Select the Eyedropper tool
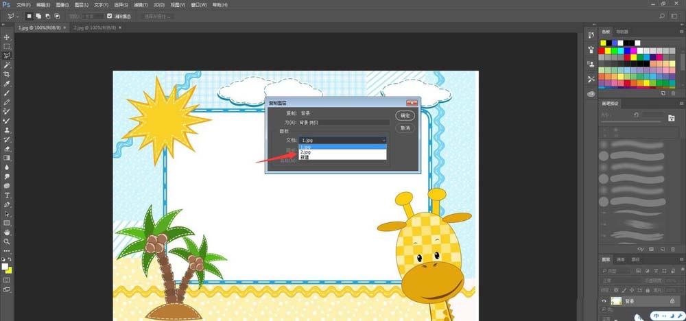Screen dimensions: 686x321 tap(7, 84)
